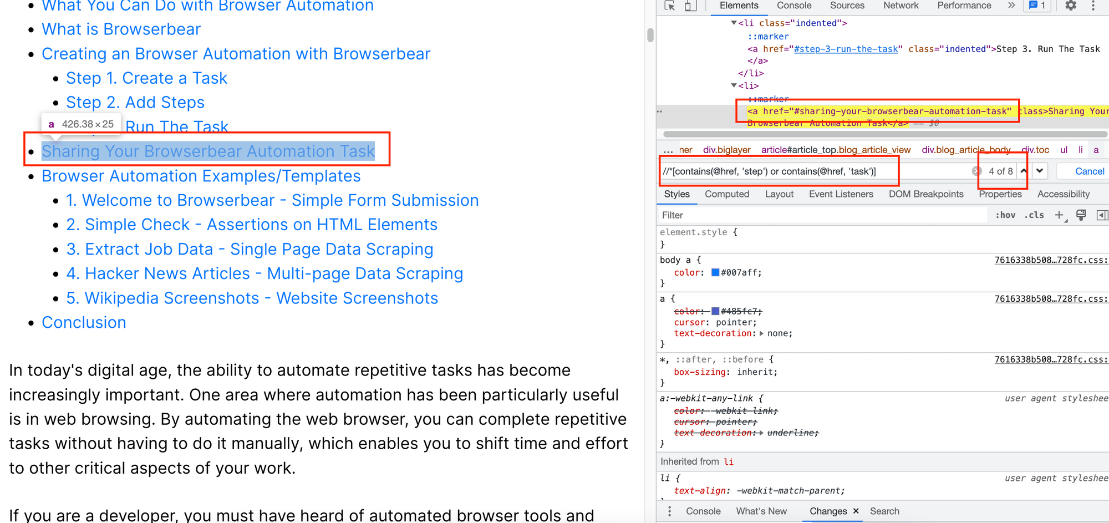Cancel the Elements search
The width and height of the screenshot is (1109, 523).
point(1090,171)
